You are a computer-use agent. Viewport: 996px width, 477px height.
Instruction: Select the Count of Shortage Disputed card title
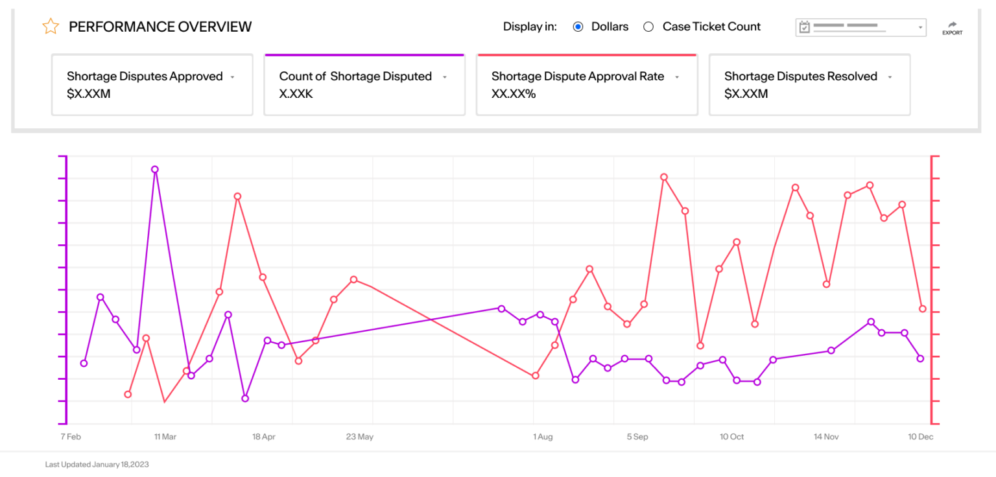355,76
